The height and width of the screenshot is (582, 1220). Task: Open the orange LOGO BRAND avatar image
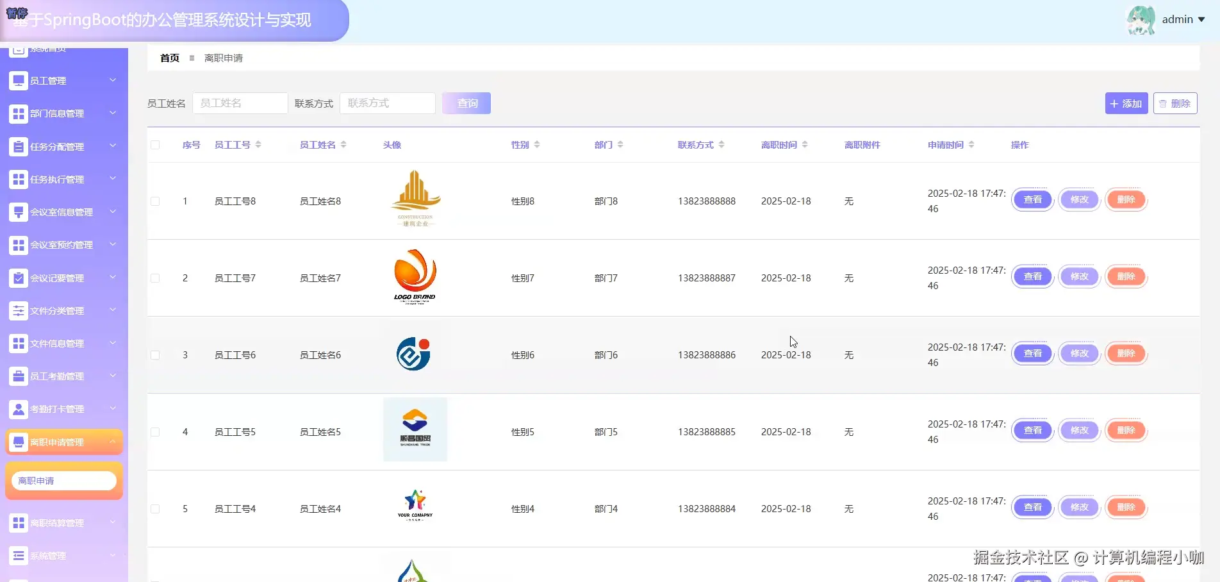(415, 277)
